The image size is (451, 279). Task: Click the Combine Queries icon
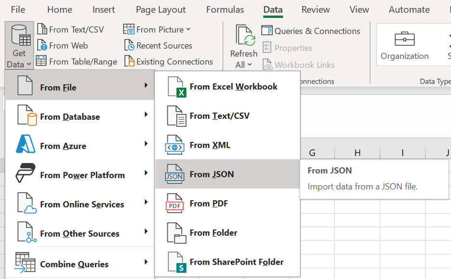(x=25, y=262)
